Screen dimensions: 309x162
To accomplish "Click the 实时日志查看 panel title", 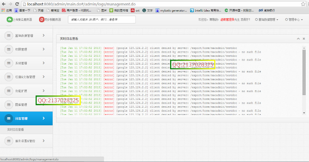I will 69,39.
